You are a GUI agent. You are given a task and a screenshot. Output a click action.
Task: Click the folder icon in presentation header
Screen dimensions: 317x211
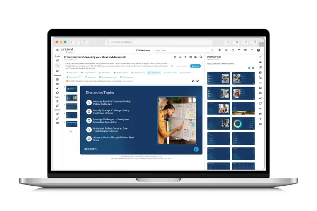tap(175, 57)
